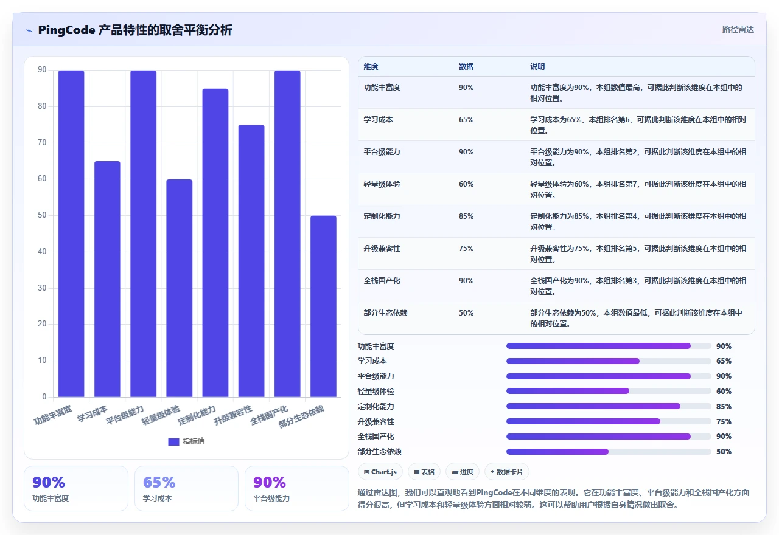Click the 定制化能力 bar in the chart

tap(215, 243)
